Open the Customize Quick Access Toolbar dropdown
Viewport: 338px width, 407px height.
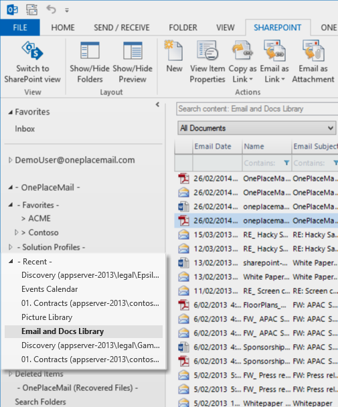(67, 11)
